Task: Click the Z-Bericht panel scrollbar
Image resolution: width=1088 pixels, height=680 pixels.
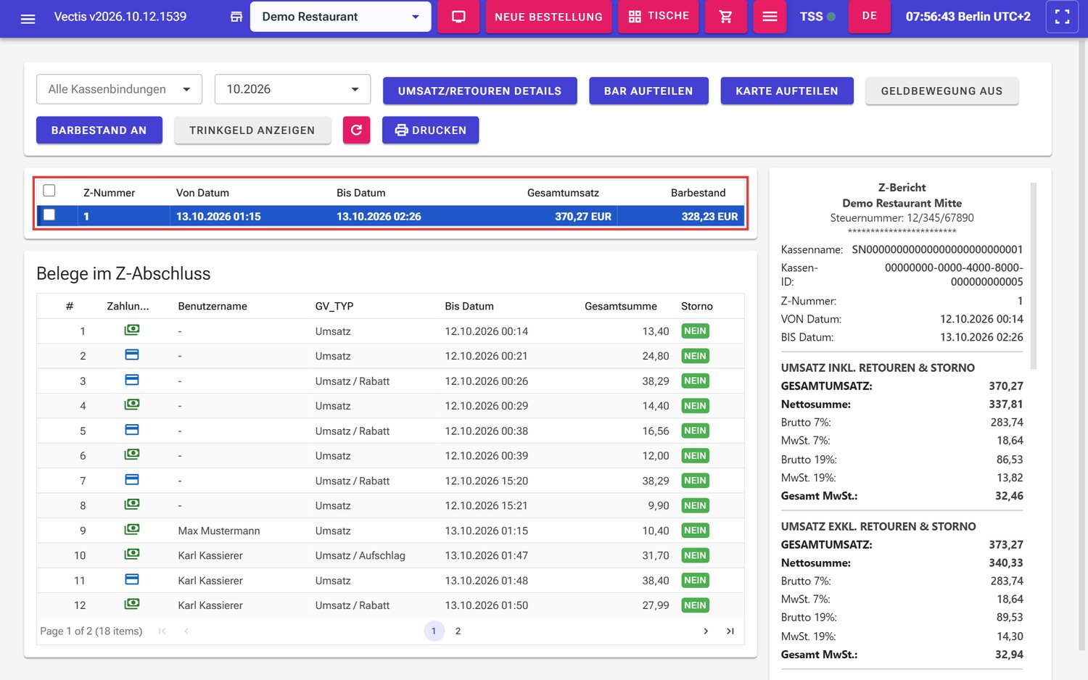Action: point(1033,275)
